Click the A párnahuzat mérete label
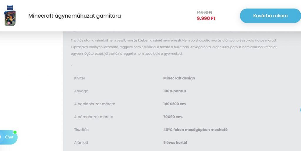Viewport: 301px width, 151px height. click(94, 117)
